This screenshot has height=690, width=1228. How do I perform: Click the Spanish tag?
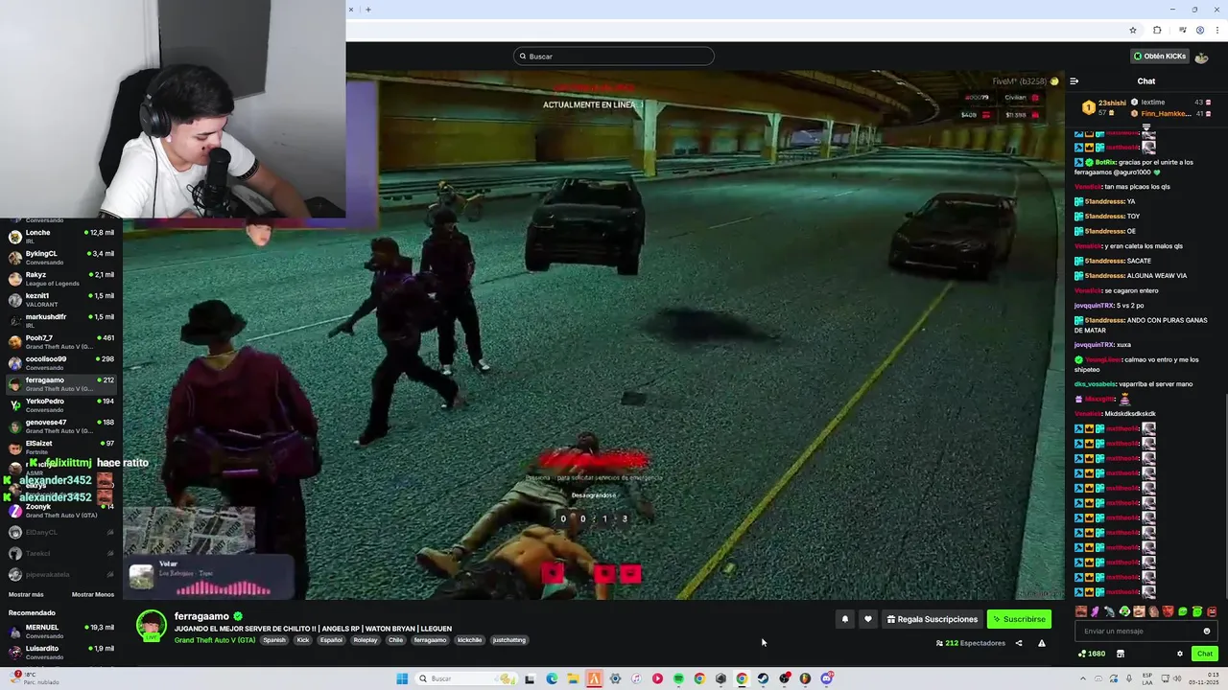pyautogui.click(x=274, y=640)
